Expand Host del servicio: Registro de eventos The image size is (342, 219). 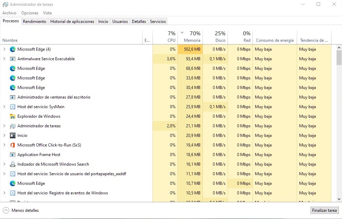point(4,193)
